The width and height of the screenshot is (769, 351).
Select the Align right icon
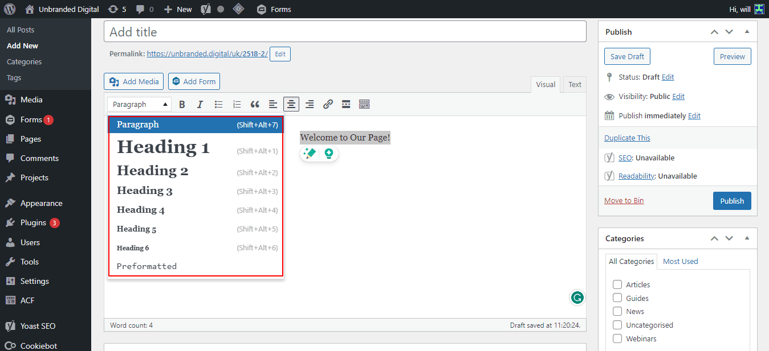pyautogui.click(x=310, y=104)
